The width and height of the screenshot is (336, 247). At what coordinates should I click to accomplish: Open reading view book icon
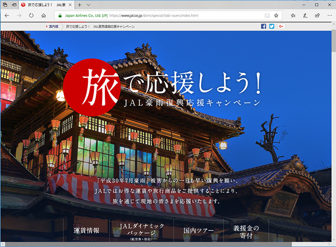click(x=266, y=15)
